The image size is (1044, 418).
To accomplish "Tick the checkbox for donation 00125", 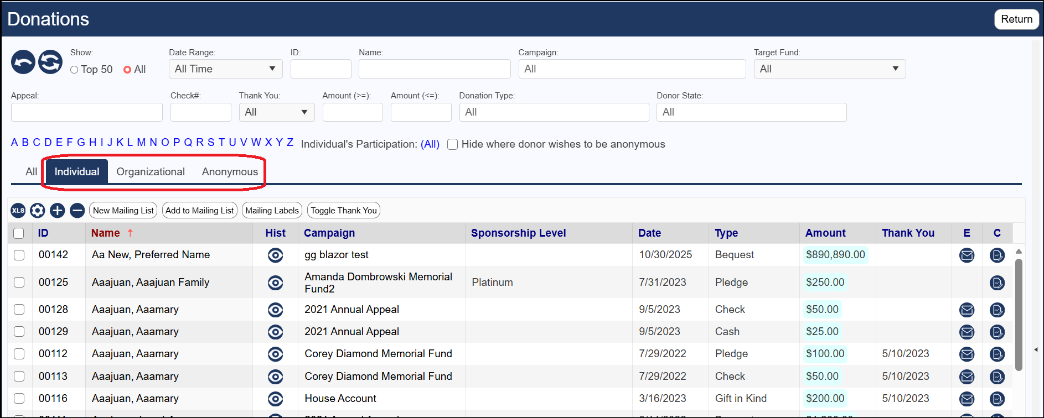I will [x=19, y=283].
